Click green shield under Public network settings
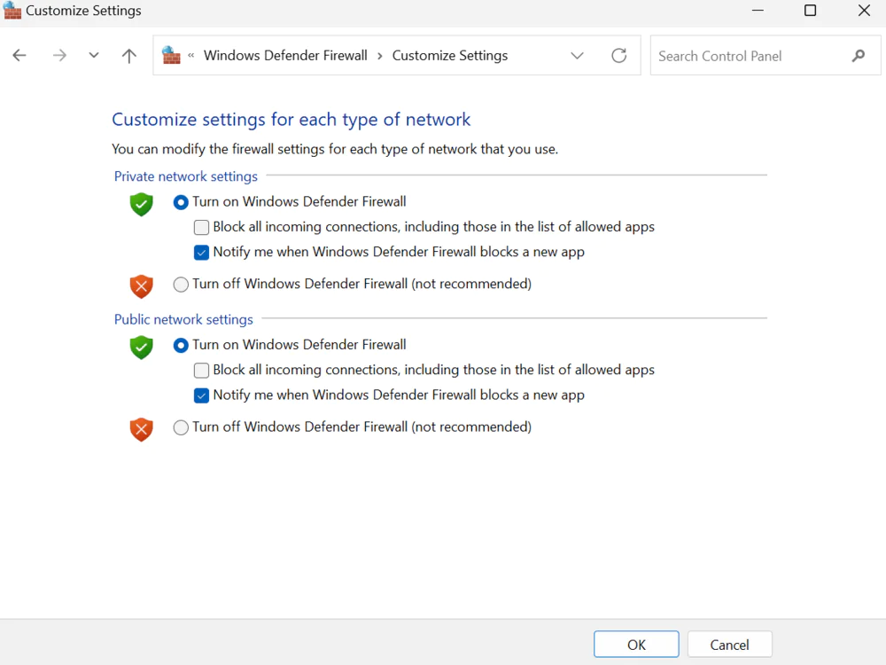Image resolution: width=886 pixels, height=665 pixels. coord(141,348)
